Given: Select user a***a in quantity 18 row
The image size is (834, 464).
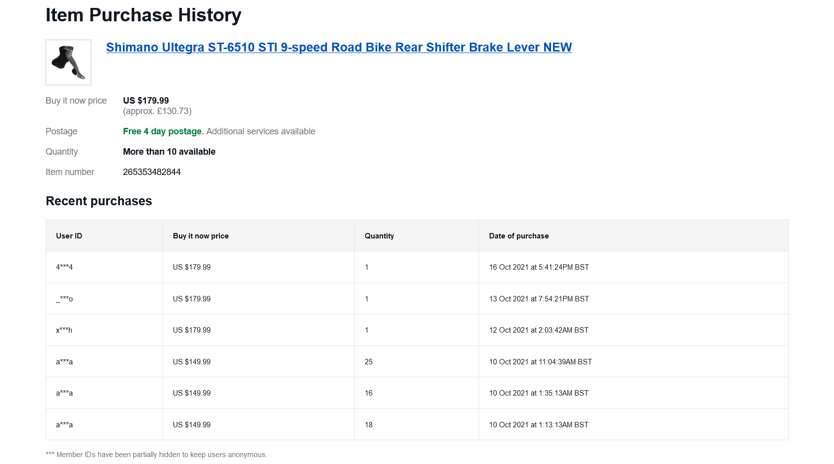Looking at the screenshot, I should tap(64, 425).
